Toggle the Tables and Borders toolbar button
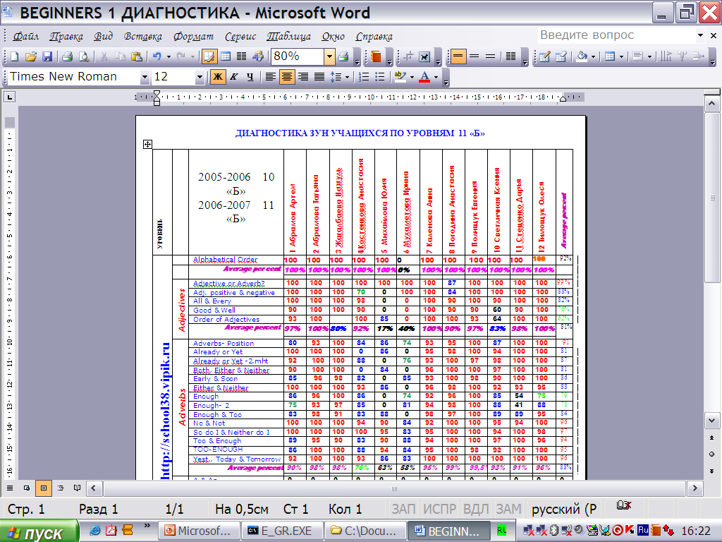 pos(209,56)
